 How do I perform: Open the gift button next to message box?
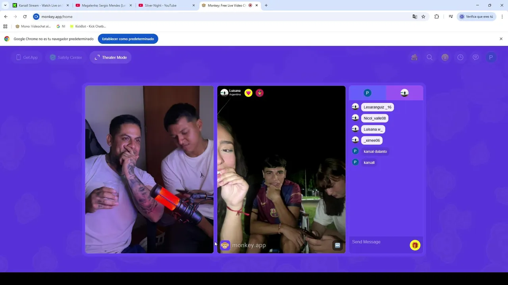pos(415,245)
